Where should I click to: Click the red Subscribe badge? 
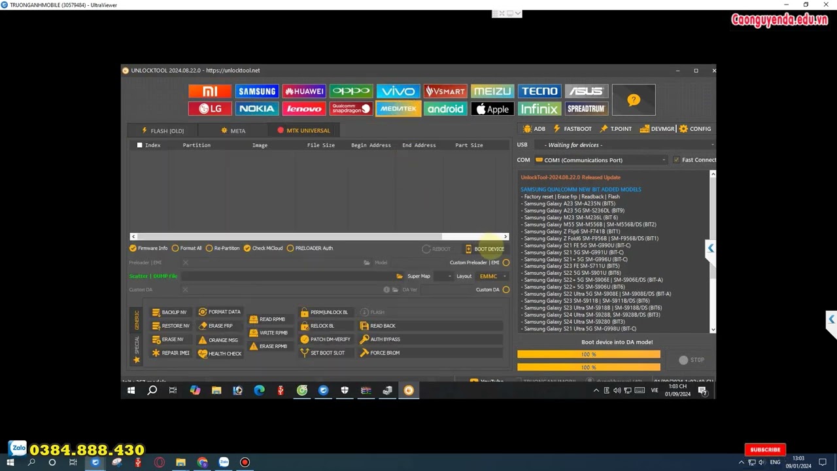(x=765, y=449)
